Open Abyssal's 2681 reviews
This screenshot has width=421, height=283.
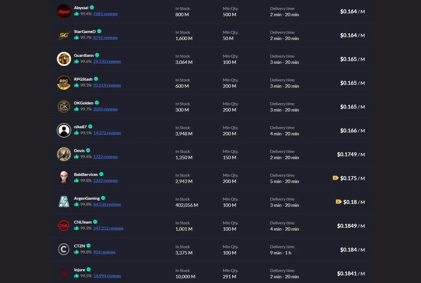[x=105, y=14]
